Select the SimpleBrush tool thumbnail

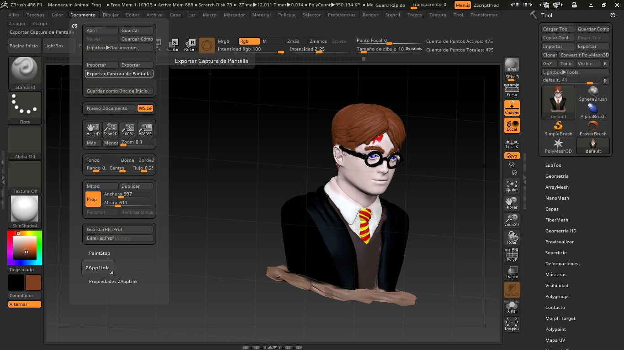pyautogui.click(x=558, y=129)
